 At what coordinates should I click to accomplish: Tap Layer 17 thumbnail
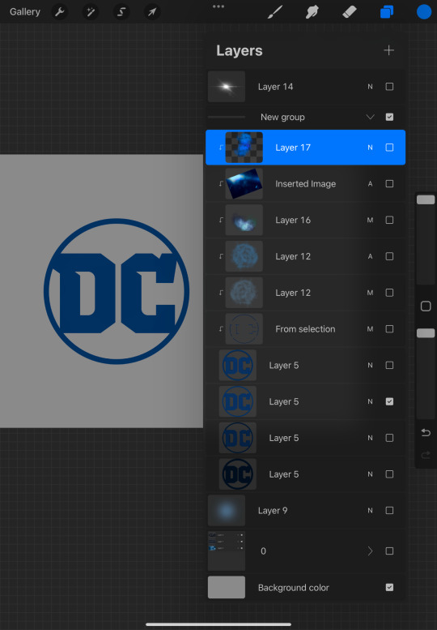click(244, 148)
